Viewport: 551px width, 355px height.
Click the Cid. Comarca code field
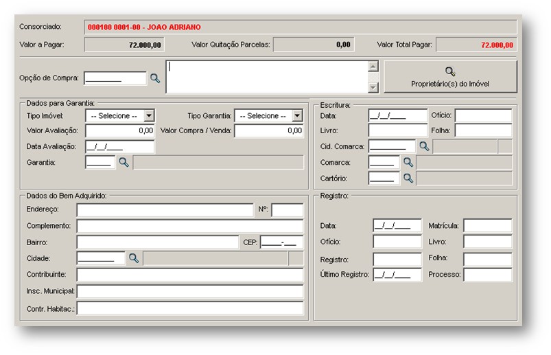392,146
